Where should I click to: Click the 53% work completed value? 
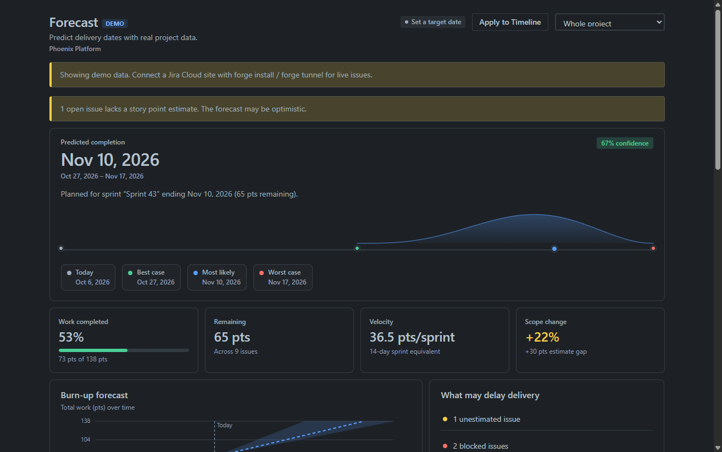click(x=71, y=337)
